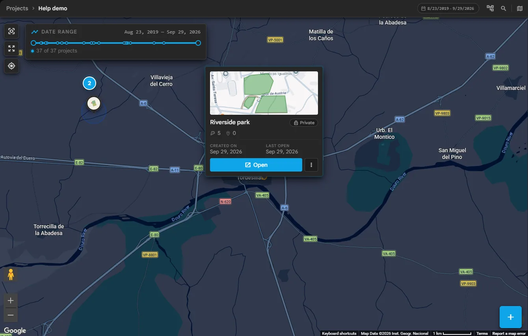Zoom in the map
The height and width of the screenshot is (336, 528).
coord(11,301)
